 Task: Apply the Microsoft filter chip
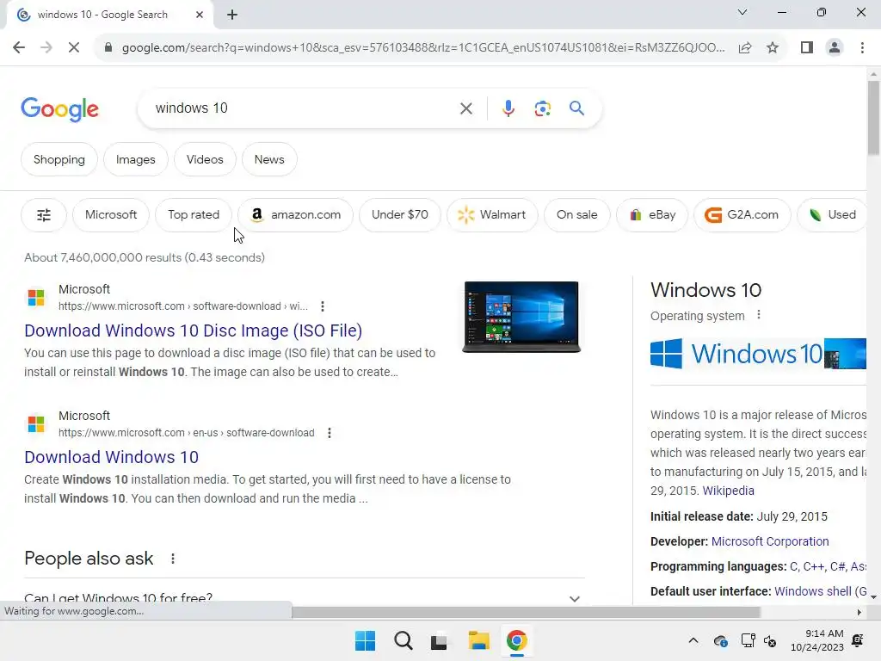pyautogui.click(x=111, y=214)
